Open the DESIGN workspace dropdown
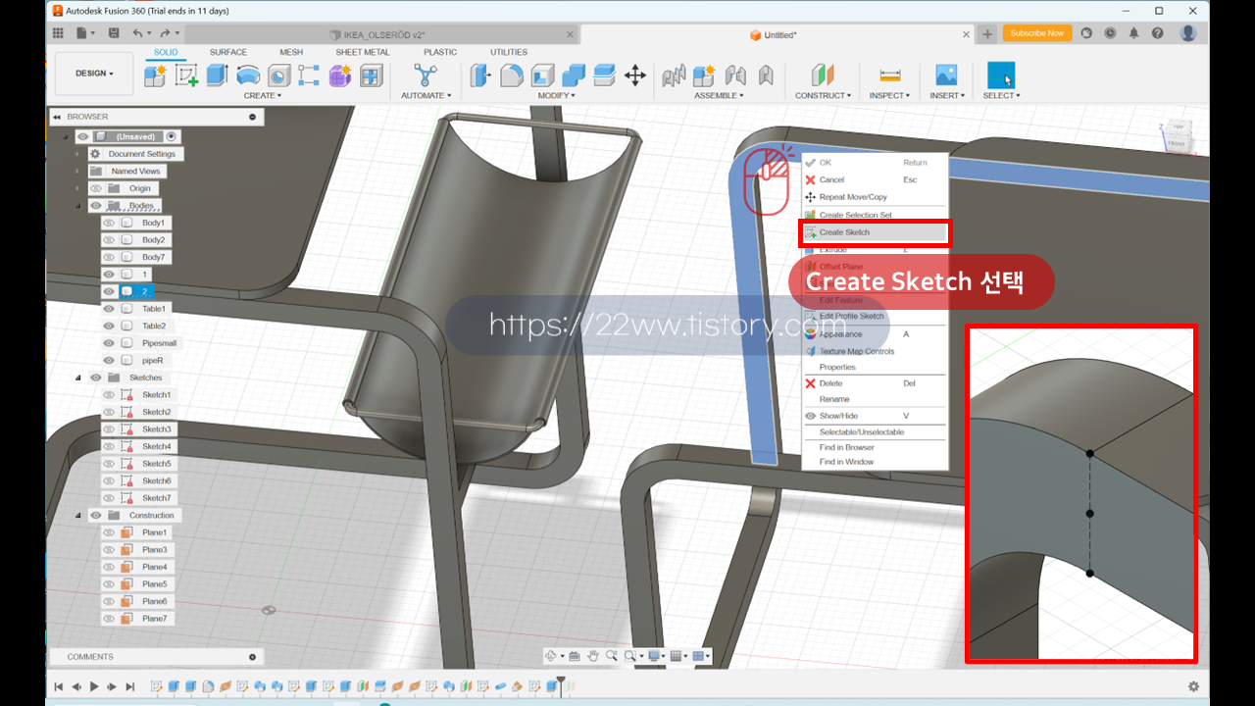 (x=94, y=74)
